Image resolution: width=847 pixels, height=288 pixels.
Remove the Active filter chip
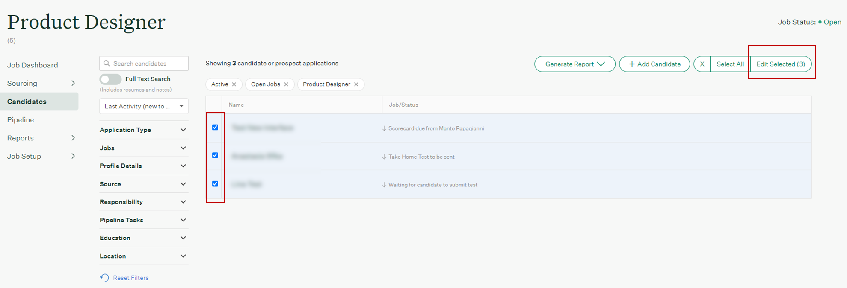[234, 84]
